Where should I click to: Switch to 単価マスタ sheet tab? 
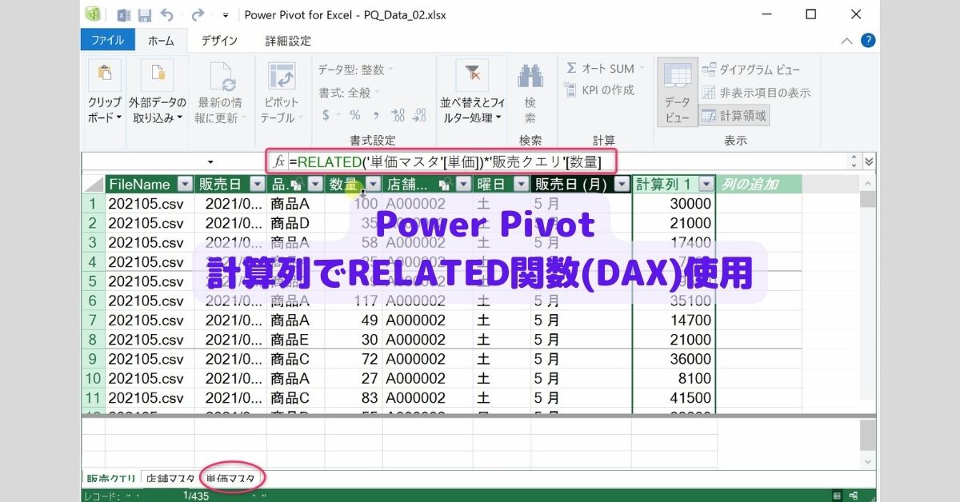point(230,479)
